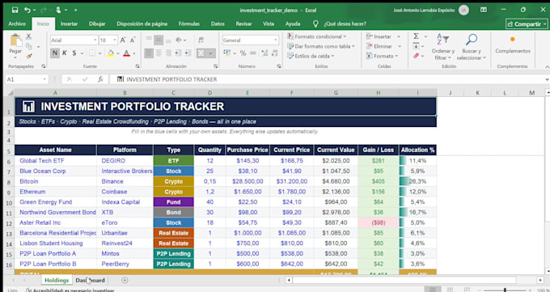This screenshot has width=550, height=292.
Task: Click the text orientation icon
Action: pos(179,40)
